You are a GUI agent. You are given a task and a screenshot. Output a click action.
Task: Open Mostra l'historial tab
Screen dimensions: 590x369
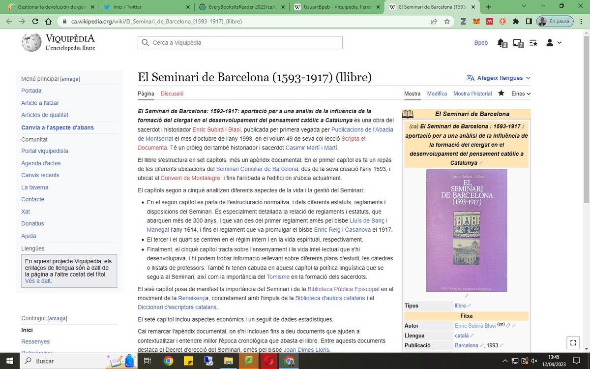[x=472, y=93]
